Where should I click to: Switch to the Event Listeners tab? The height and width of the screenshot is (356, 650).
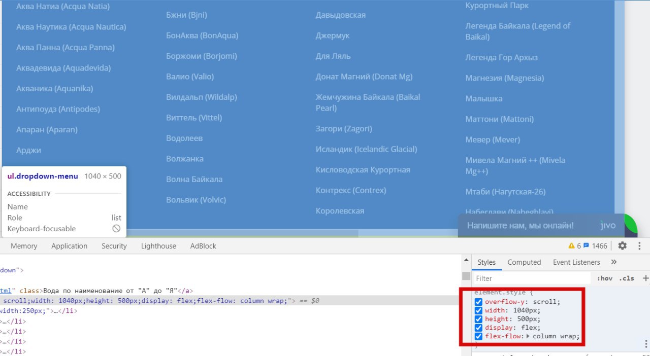pyautogui.click(x=576, y=262)
